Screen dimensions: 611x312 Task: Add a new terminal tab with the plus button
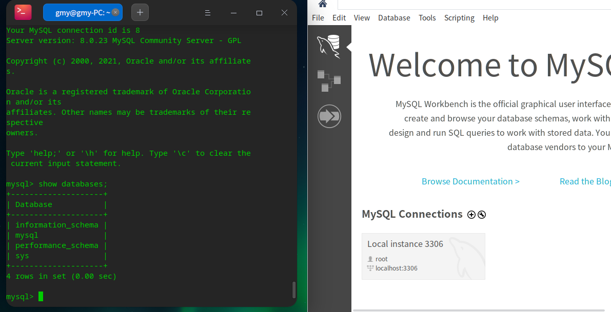coord(140,12)
